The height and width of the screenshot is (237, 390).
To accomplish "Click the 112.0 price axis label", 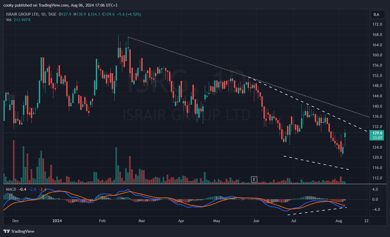I will (377, 178).
